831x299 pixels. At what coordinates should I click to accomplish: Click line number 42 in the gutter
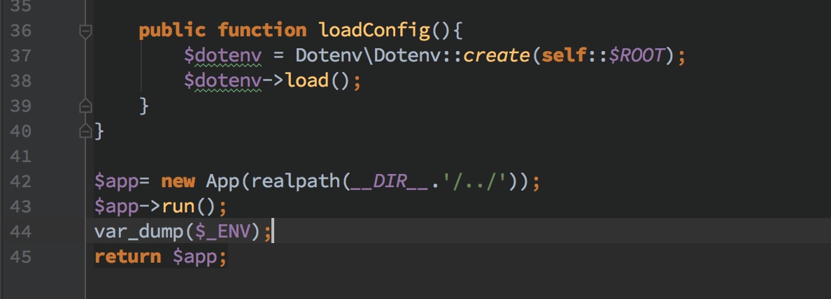21,182
